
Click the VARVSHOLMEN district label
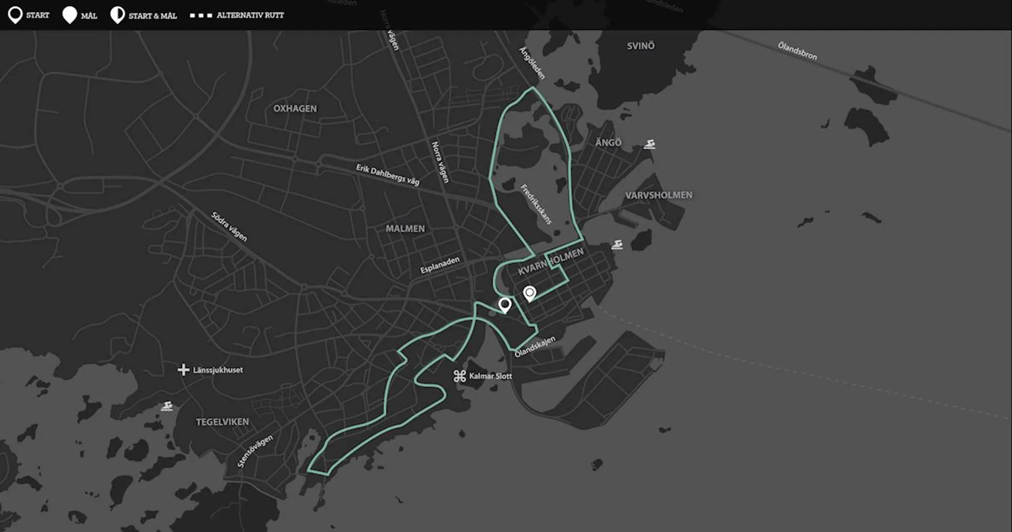659,195
